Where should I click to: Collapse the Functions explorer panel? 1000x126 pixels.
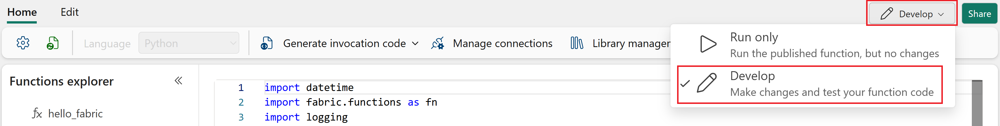click(178, 81)
